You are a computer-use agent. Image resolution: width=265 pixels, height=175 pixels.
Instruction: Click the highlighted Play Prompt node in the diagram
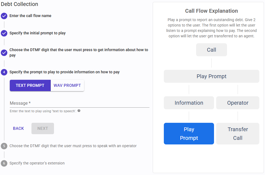point(189,133)
